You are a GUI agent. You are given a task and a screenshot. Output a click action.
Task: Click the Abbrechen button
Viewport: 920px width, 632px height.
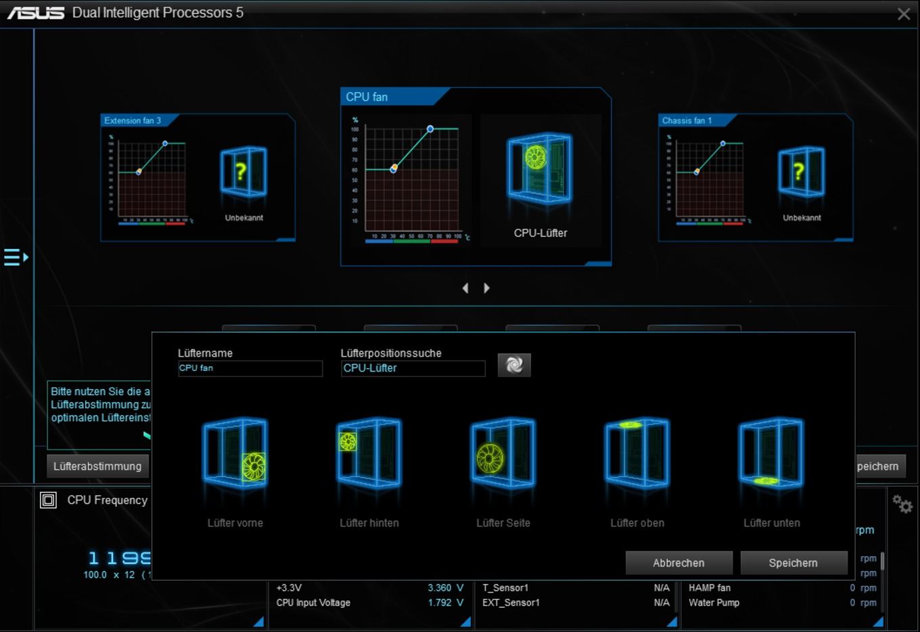[x=679, y=563]
